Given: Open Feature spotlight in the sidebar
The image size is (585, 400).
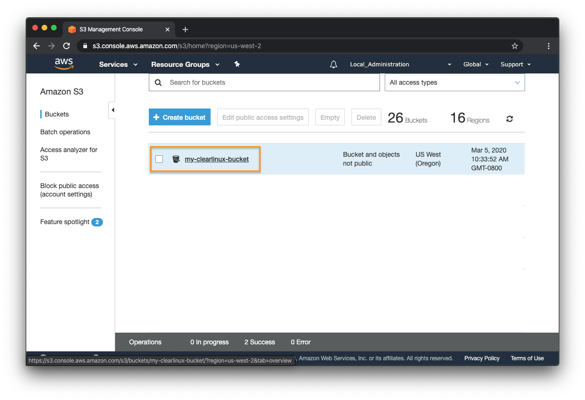Looking at the screenshot, I should pyautogui.click(x=65, y=222).
